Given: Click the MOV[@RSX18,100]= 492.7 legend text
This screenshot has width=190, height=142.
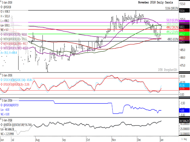Looking at the screenshot, I should pyautogui.click(x=15, y=43).
